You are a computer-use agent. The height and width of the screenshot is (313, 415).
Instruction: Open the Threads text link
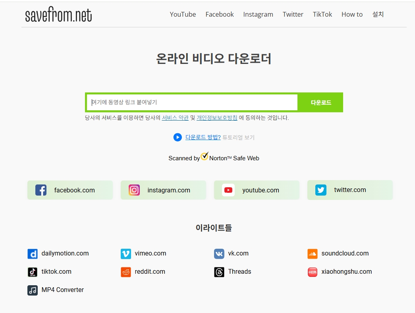[x=239, y=271]
